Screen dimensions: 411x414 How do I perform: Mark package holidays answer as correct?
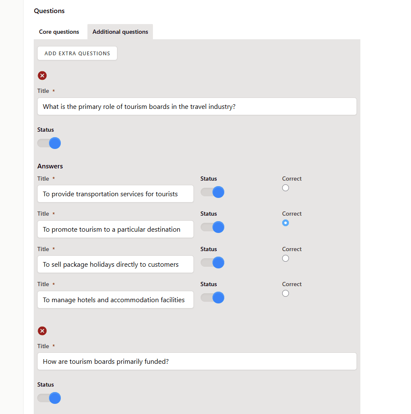coord(285,258)
